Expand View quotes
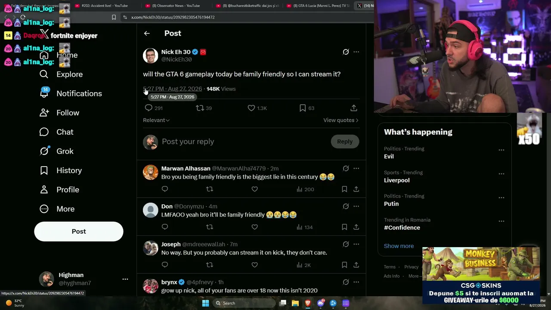This screenshot has width=551, height=310. point(341,120)
